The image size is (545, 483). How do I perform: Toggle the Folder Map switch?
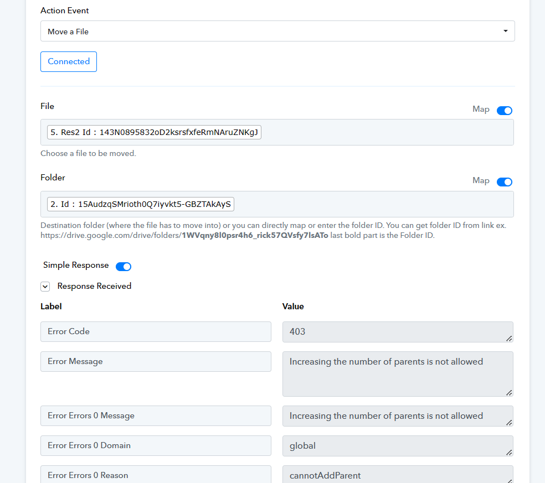tap(505, 182)
